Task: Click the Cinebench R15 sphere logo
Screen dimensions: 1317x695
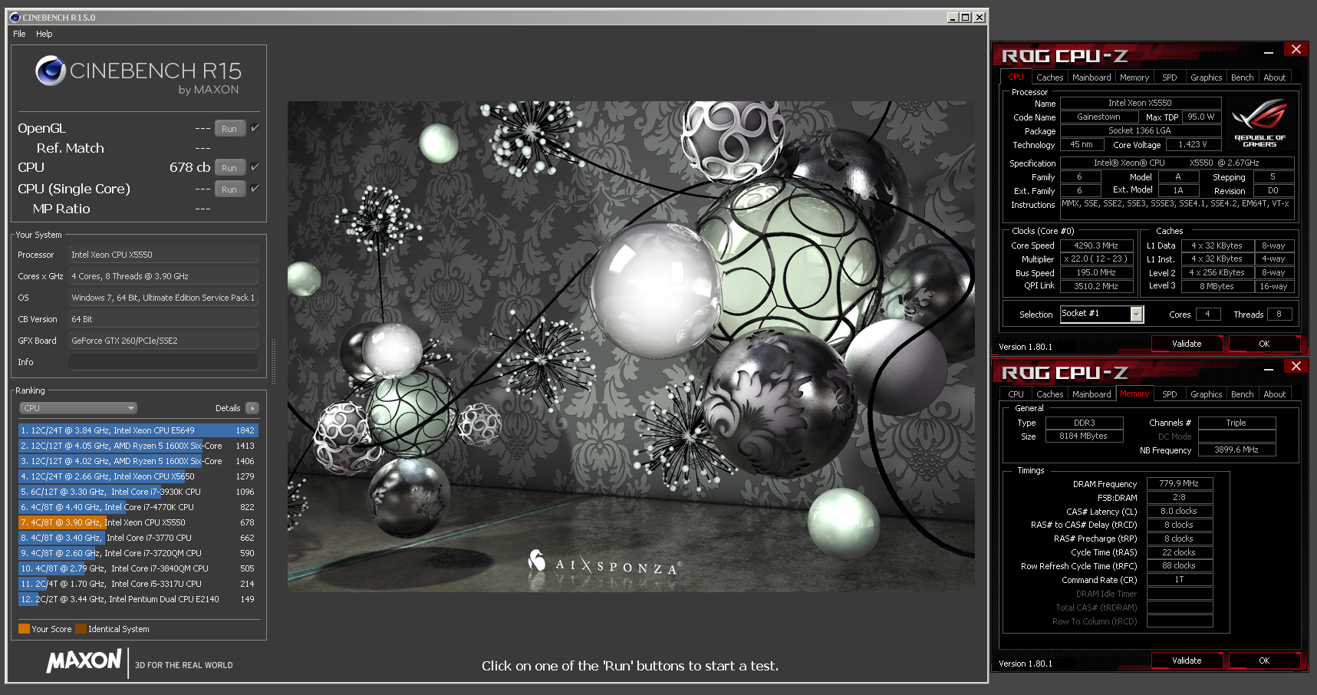Action: (x=51, y=71)
